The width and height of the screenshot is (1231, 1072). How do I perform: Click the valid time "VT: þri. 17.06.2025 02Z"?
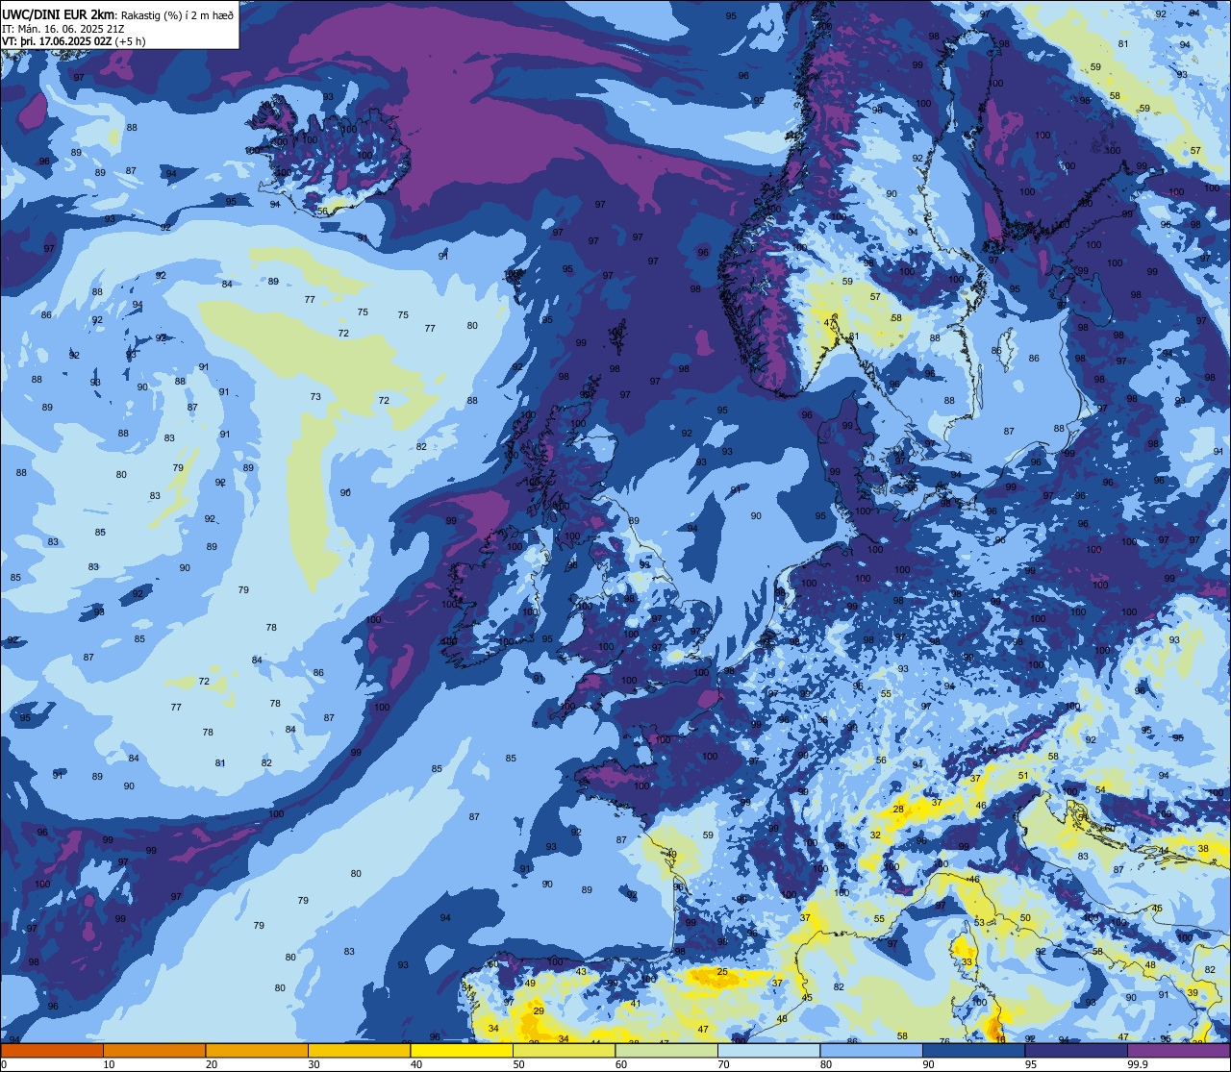58,42
